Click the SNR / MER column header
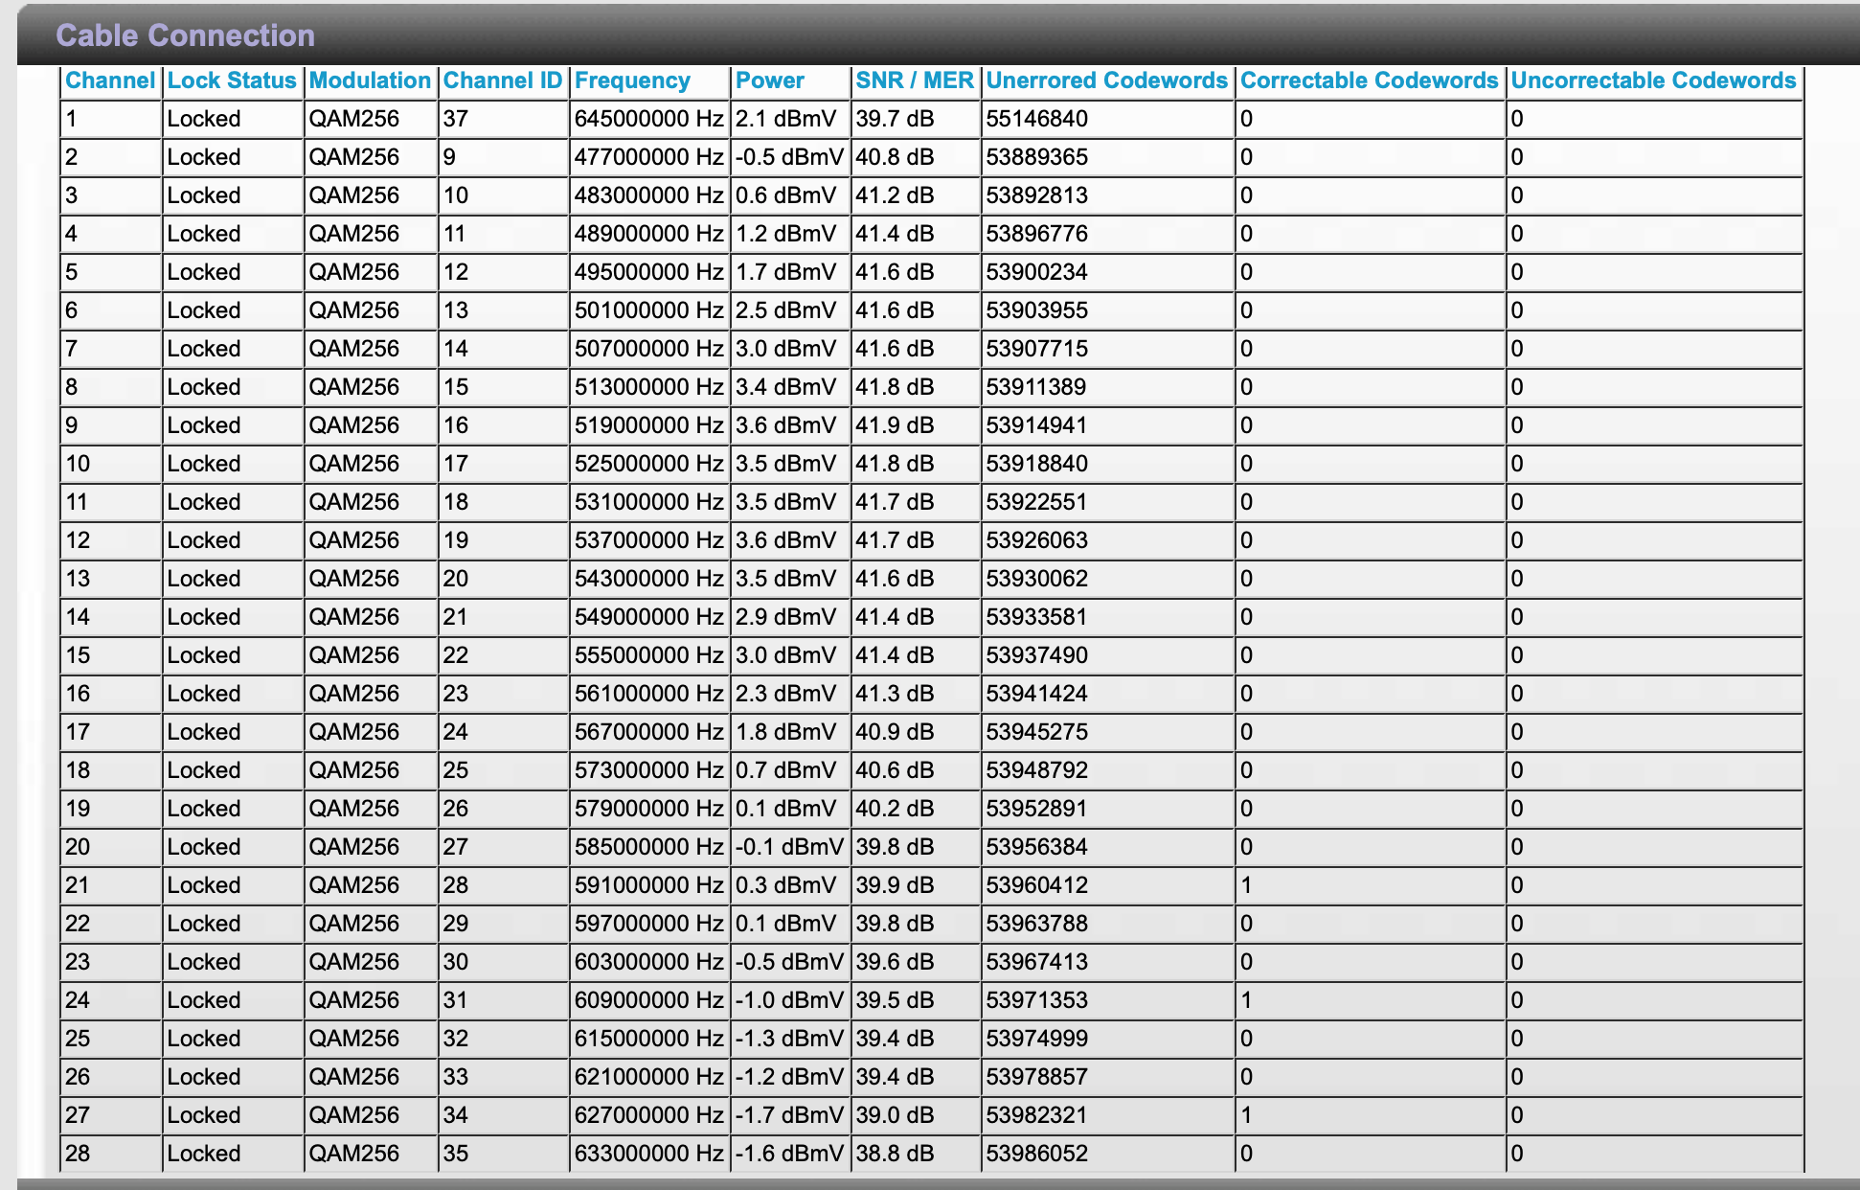The width and height of the screenshot is (1860, 1190). pyautogui.click(x=915, y=80)
